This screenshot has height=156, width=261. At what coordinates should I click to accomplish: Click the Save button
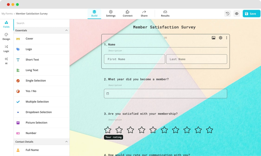(251, 14)
